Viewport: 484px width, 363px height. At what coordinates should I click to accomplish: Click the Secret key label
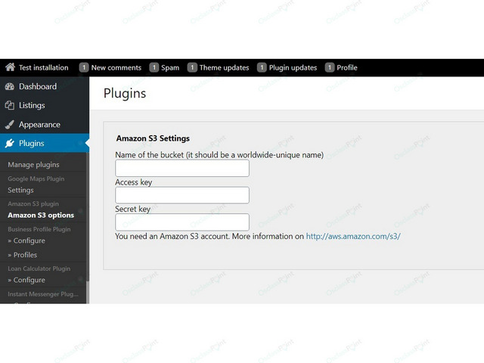[133, 209]
